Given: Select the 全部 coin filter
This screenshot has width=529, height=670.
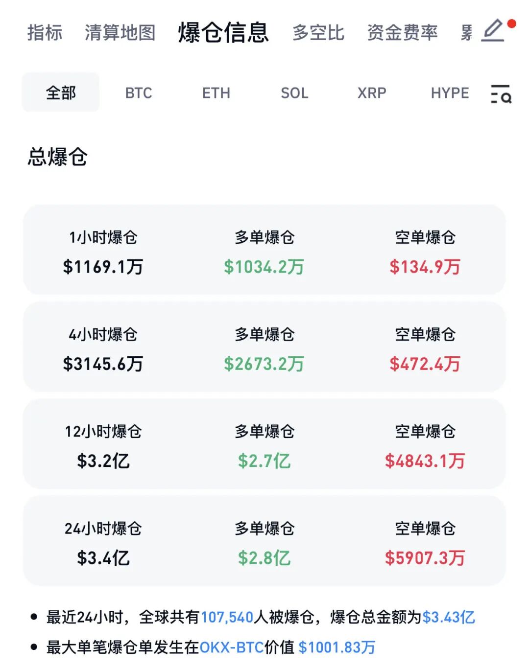Looking at the screenshot, I should click(x=61, y=92).
